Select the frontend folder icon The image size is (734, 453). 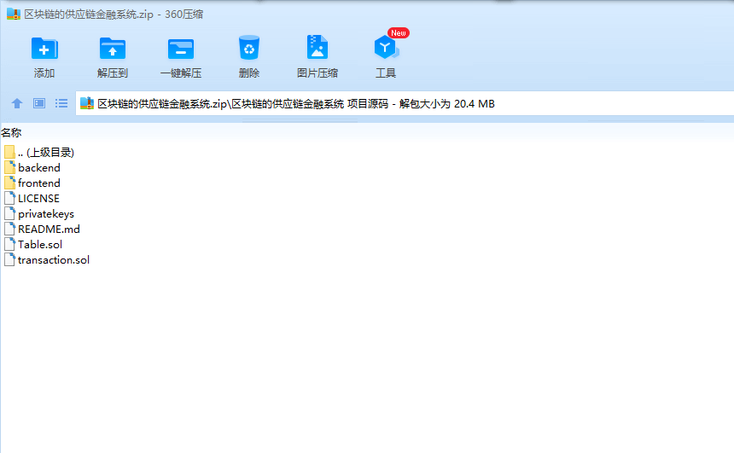tap(10, 183)
